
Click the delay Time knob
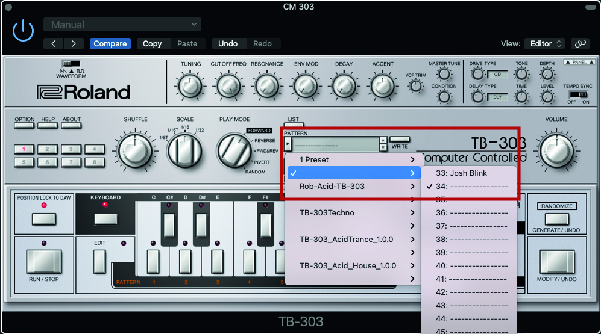(x=521, y=97)
